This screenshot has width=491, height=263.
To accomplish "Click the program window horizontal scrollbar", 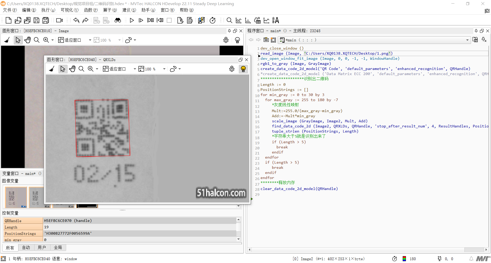I will coord(368,249).
